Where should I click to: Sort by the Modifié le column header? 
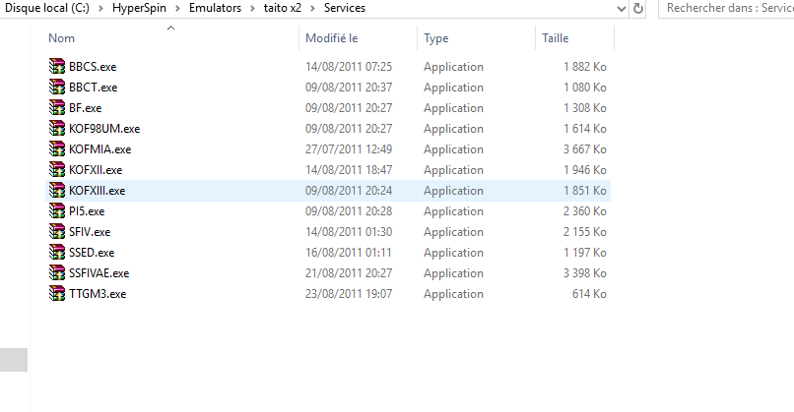[x=332, y=38]
